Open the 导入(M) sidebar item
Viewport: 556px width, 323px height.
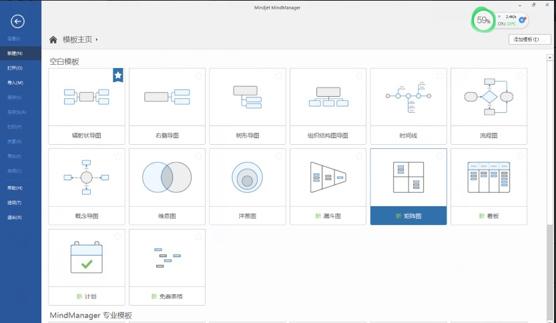click(15, 83)
